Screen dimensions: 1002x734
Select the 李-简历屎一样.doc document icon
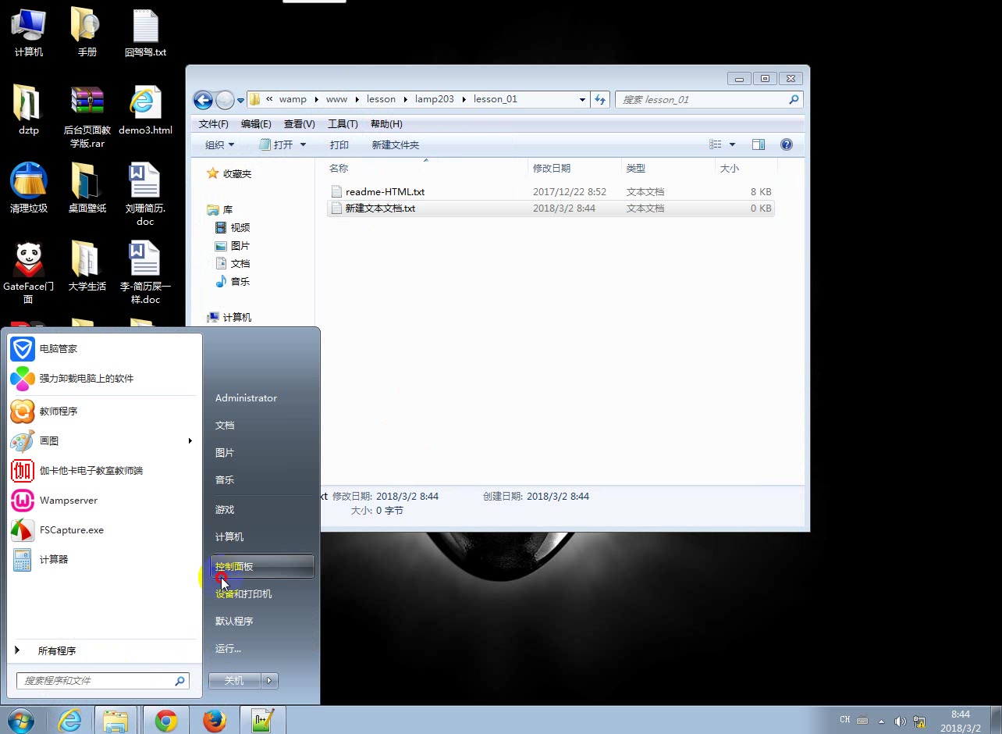point(145,272)
